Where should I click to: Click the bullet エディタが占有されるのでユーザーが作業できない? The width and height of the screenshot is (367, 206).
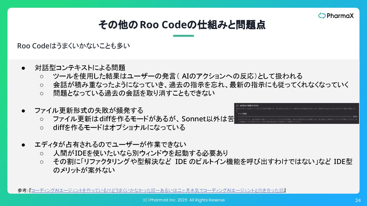pyautogui.click(x=110, y=144)
